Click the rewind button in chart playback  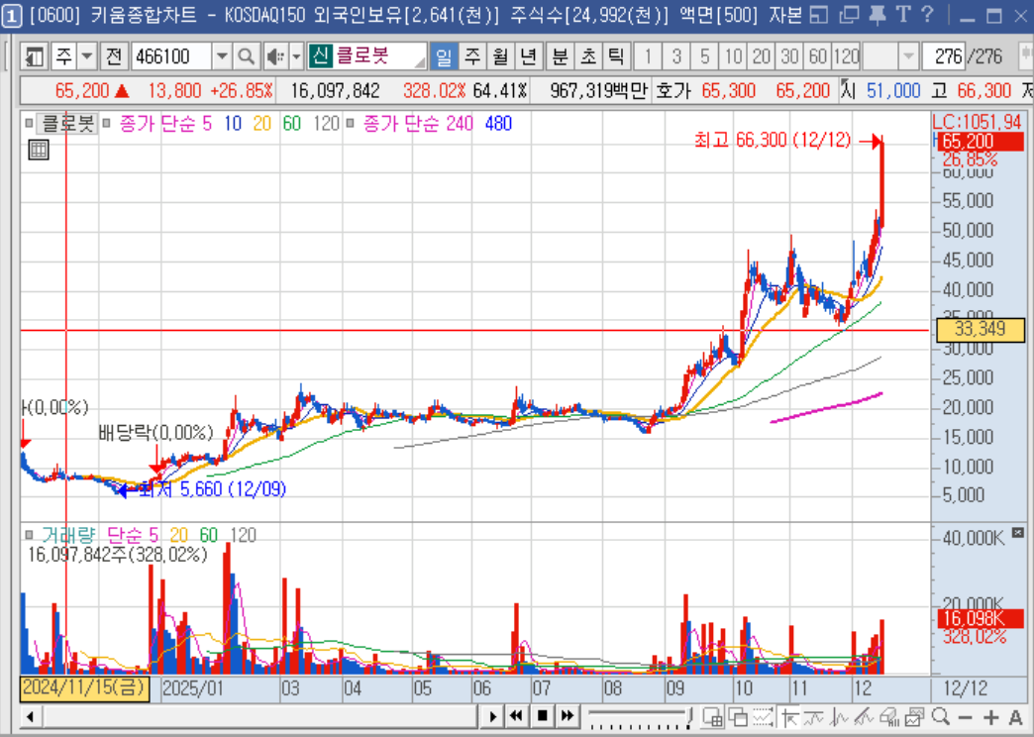516,716
